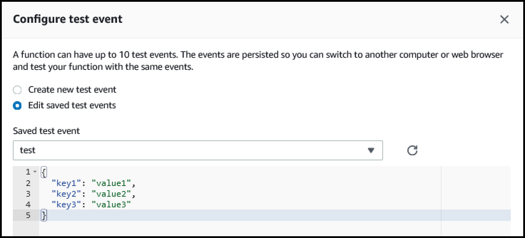Screen dimensions: 525x238
Task: Click the Create new test event label
Action: click(x=72, y=89)
